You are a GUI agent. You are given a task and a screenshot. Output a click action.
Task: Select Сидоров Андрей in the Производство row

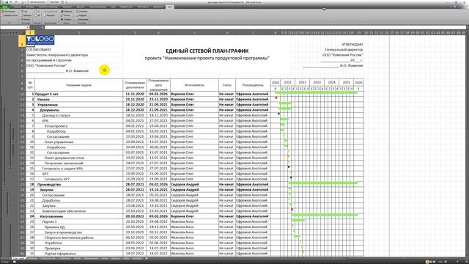[x=194, y=184]
